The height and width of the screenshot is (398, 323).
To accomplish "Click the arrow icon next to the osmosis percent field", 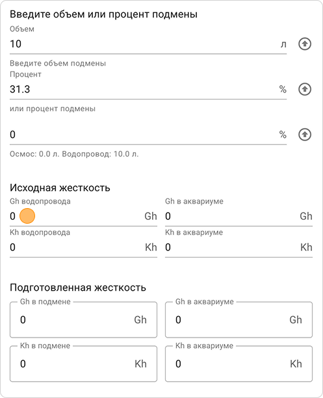I will tap(304, 135).
